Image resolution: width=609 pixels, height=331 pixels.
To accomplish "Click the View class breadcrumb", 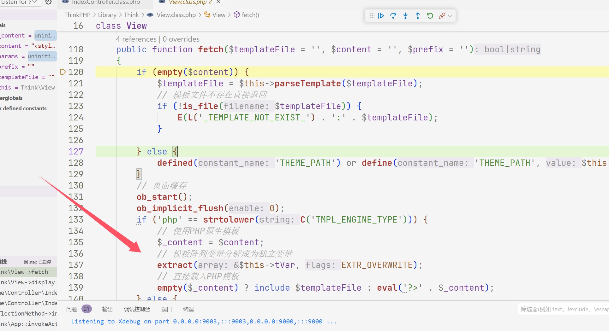I will point(219,15).
